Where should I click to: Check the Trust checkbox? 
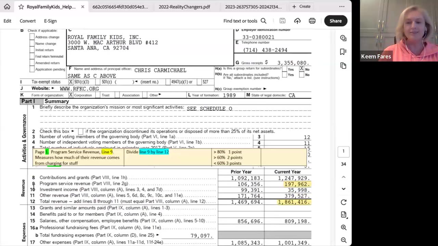click(x=98, y=95)
